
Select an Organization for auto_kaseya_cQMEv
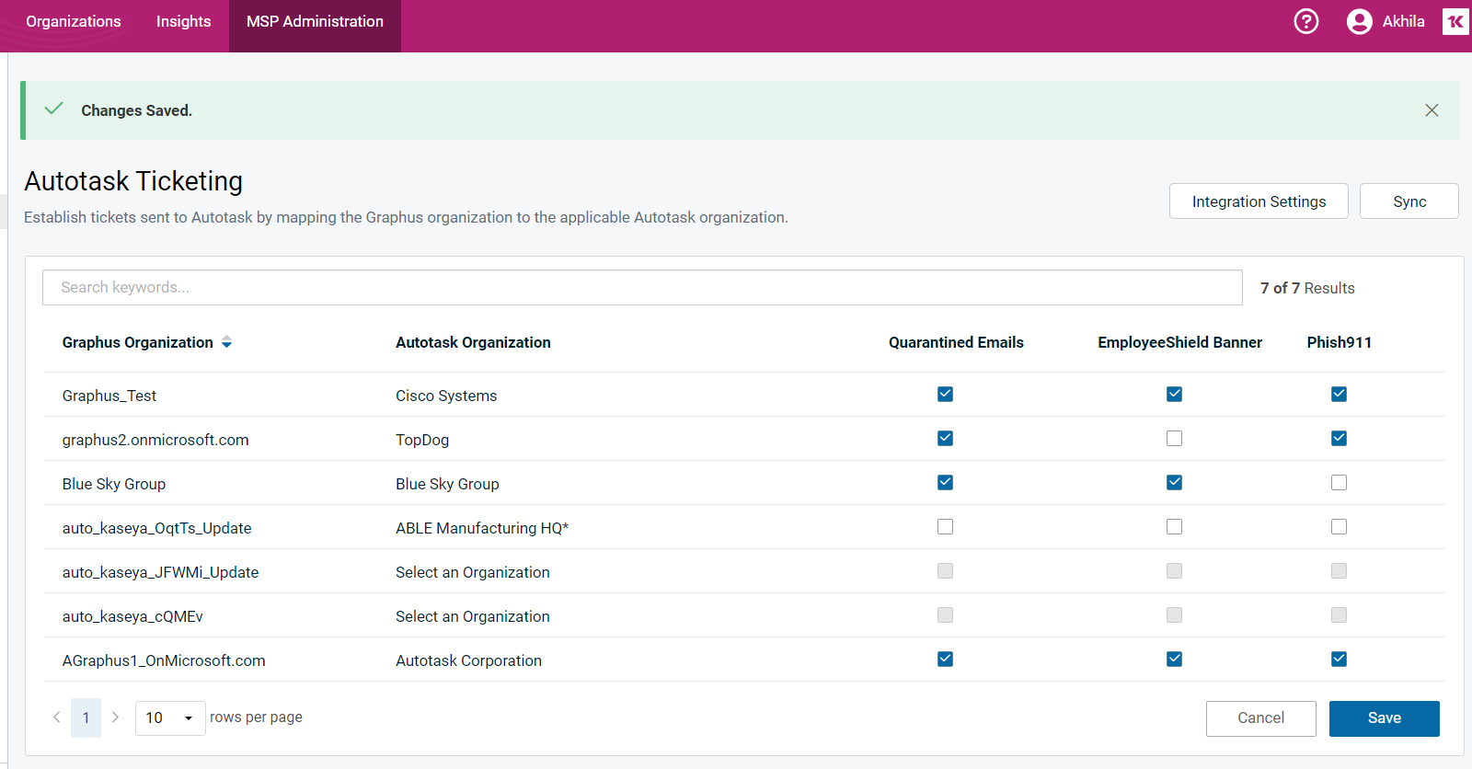[473, 616]
